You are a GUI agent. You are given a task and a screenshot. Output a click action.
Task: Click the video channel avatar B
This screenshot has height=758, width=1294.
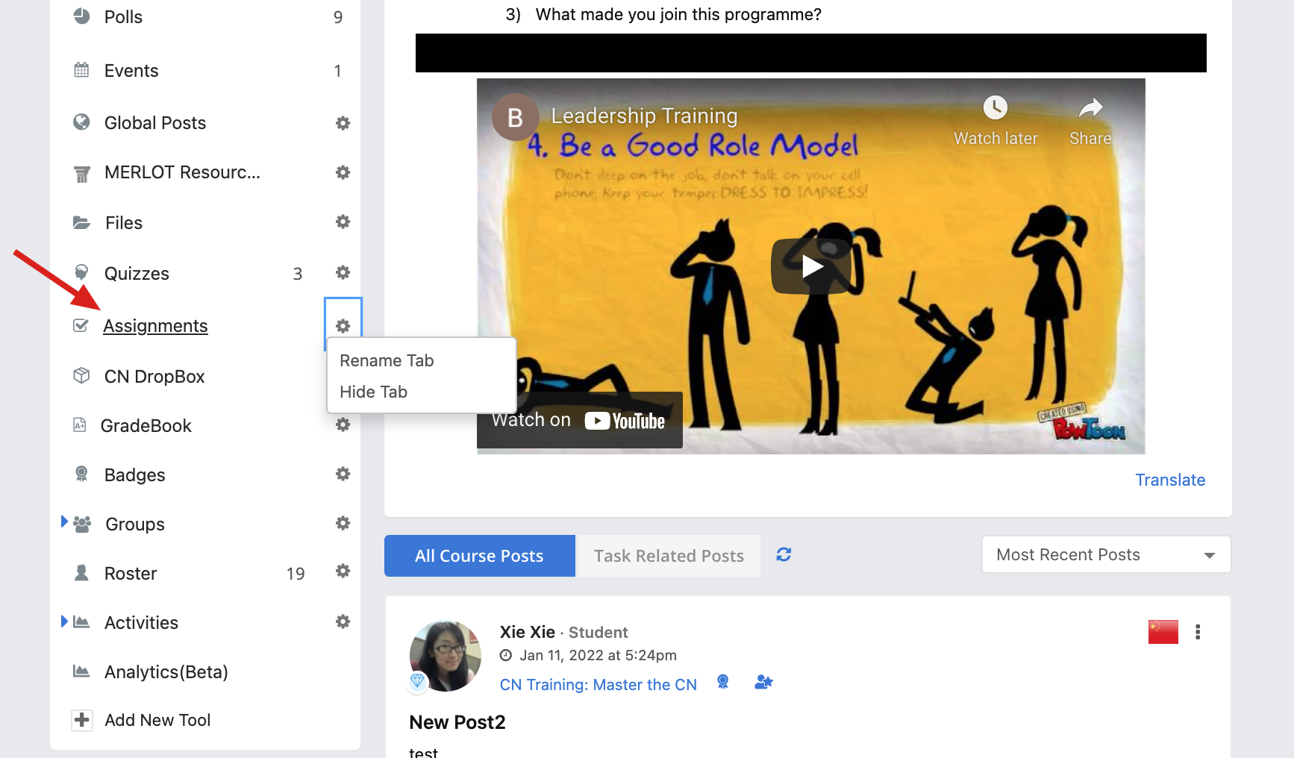point(515,117)
